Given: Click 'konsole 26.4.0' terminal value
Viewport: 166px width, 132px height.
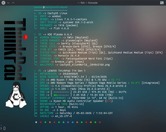Looking at the screenshot, I should pos(69,56).
